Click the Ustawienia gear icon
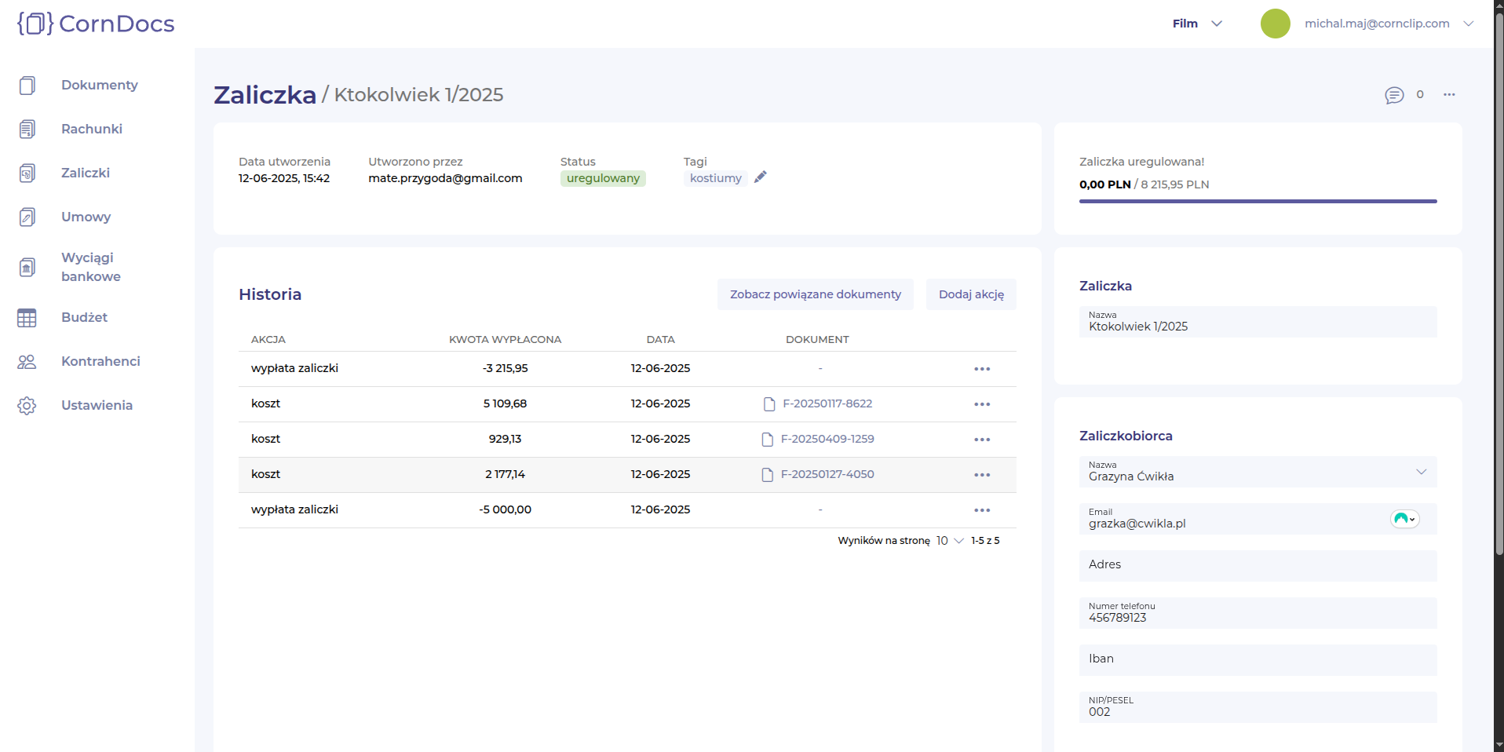The image size is (1504, 752). [27, 405]
